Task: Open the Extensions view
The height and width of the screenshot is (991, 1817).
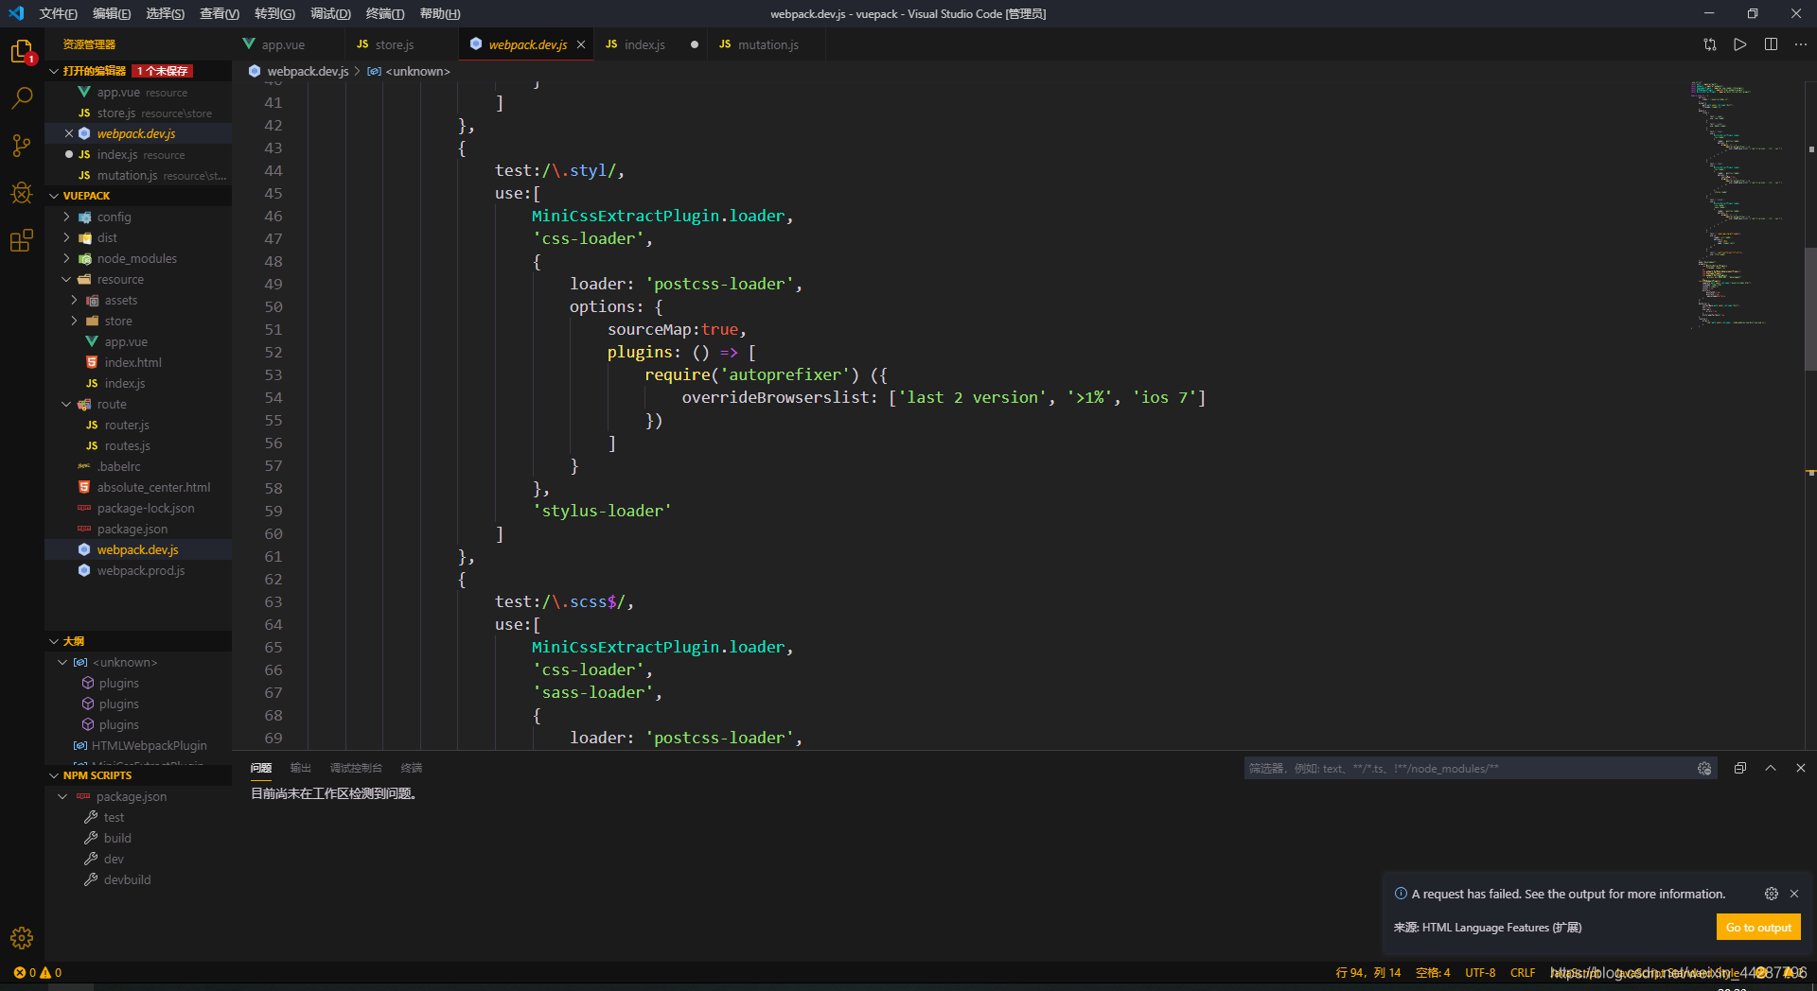Action: 22,241
